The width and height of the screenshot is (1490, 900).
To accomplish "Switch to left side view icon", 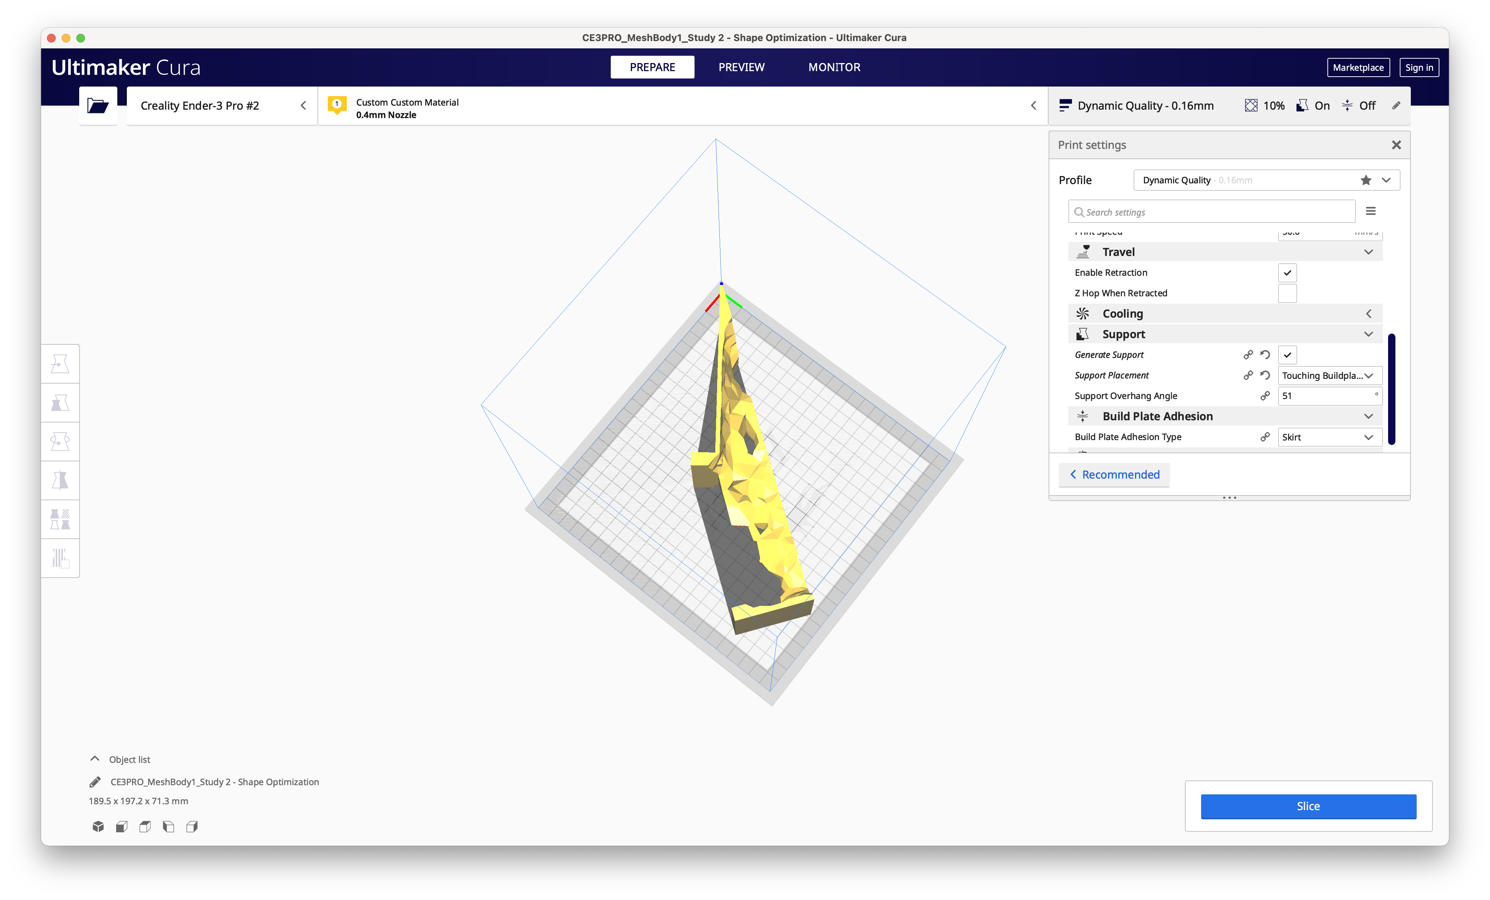I will pyautogui.click(x=168, y=826).
